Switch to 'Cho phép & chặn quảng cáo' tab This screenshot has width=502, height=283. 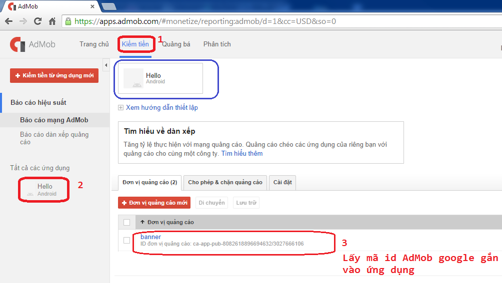[x=225, y=182]
